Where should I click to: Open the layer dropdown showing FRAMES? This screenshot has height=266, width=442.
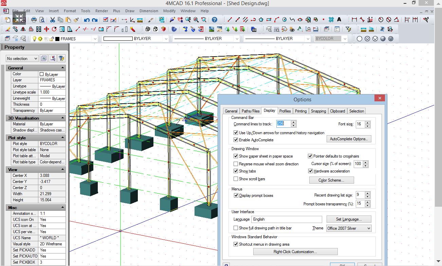coord(95,38)
